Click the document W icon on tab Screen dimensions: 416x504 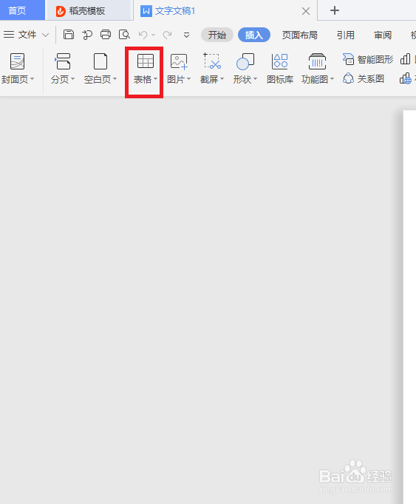[146, 11]
